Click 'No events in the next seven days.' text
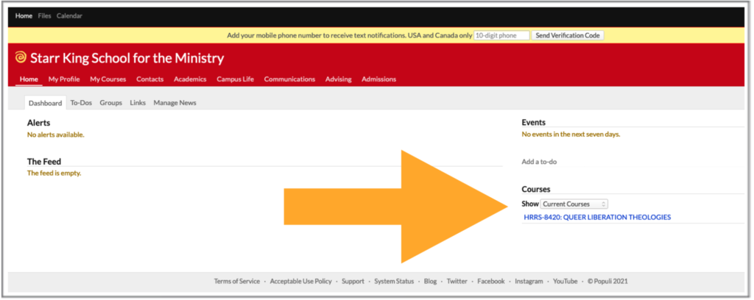754x300 pixels. coord(571,135)
